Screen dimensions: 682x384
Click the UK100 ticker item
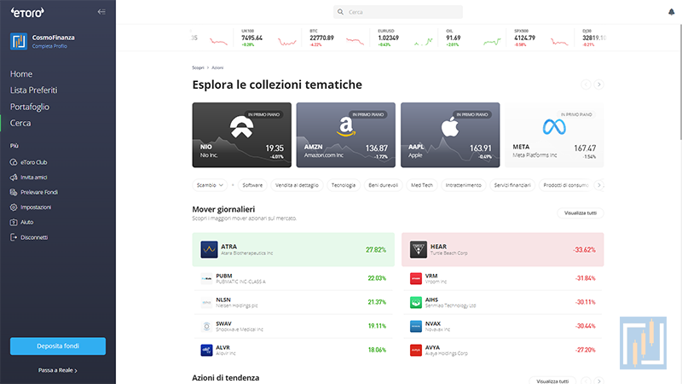click(267, 38)
